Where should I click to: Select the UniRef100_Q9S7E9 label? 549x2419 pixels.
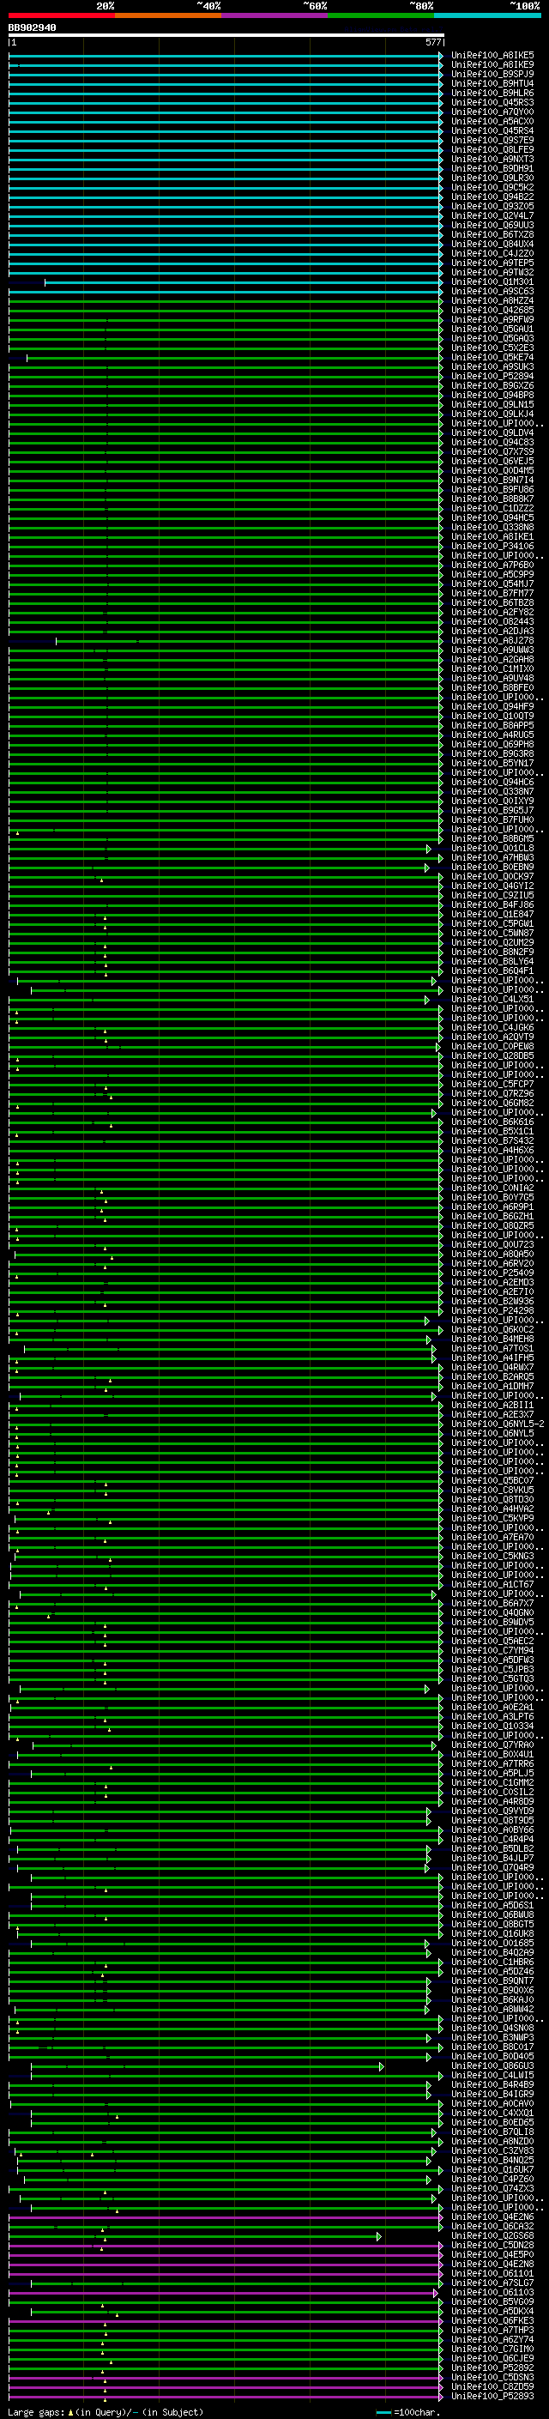coord(492,140)
